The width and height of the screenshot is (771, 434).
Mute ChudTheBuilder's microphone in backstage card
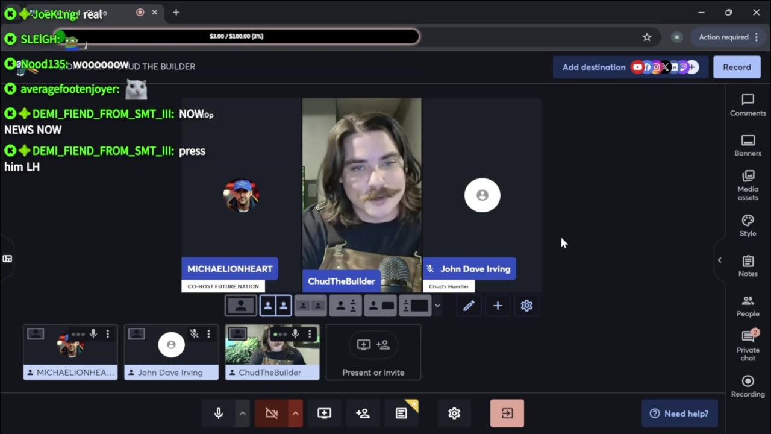click(x=295, y=333)
